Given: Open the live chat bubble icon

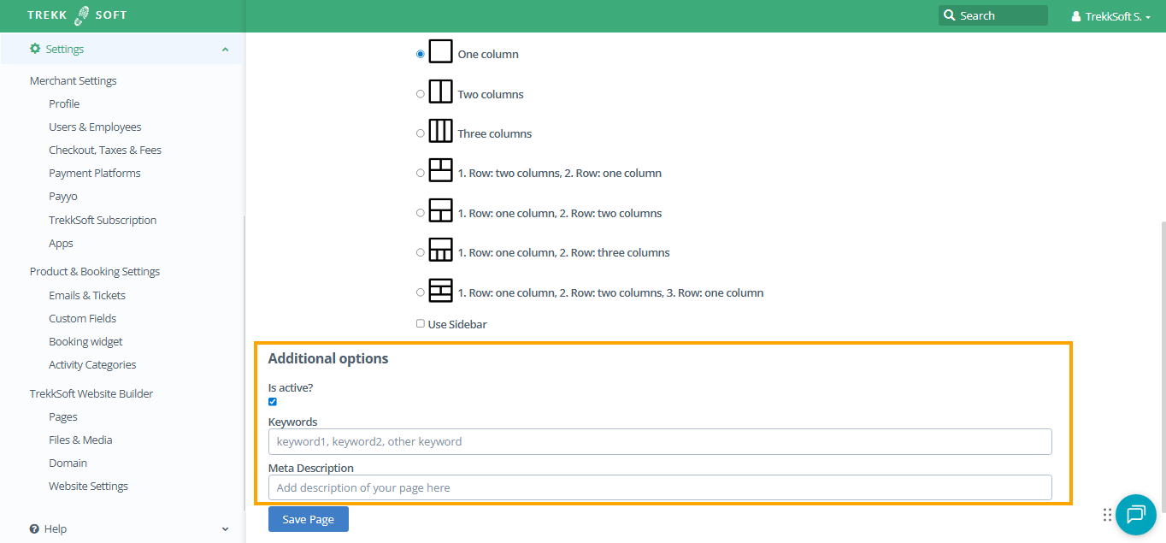Looking at the screenshot, I should tap(1135, 514).
